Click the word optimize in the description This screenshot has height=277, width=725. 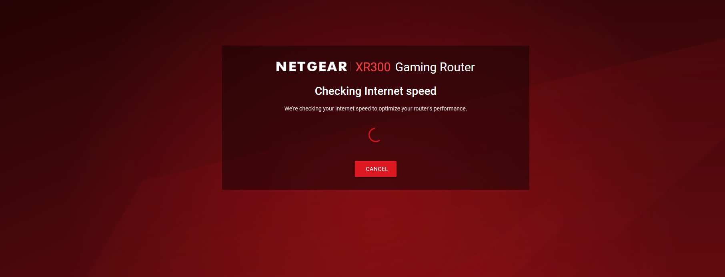tap(389, 108)
